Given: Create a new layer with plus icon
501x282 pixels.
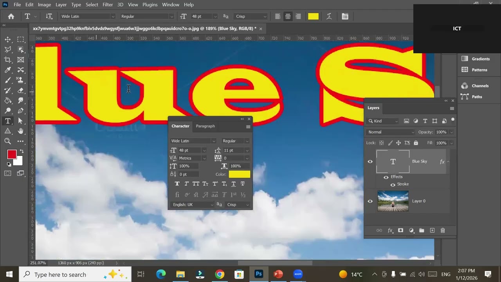Looking at the screenshot, I should [x=432, y=231].
